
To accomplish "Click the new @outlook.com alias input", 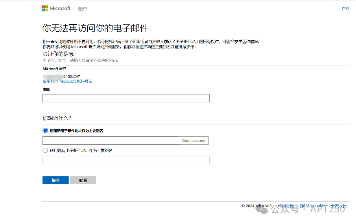I will [125, 140].
